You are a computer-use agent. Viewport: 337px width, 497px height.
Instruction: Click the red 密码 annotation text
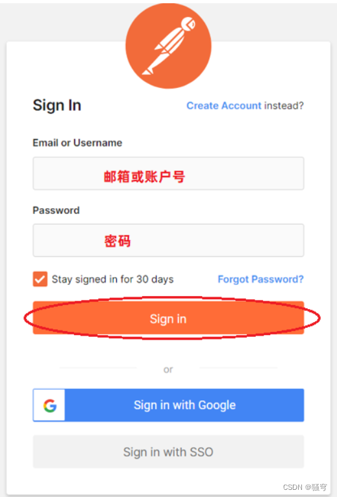point(118,241)
